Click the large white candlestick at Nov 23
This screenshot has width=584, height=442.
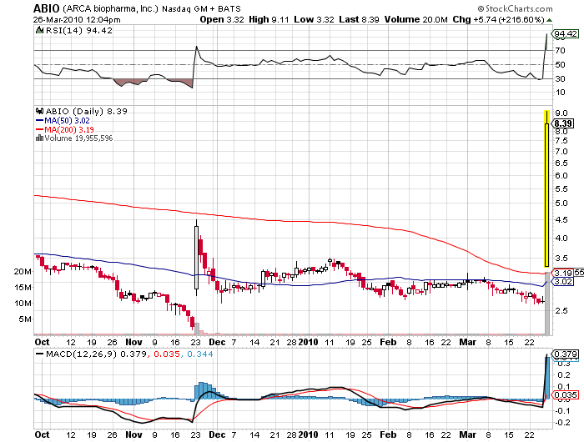point(196,258)
